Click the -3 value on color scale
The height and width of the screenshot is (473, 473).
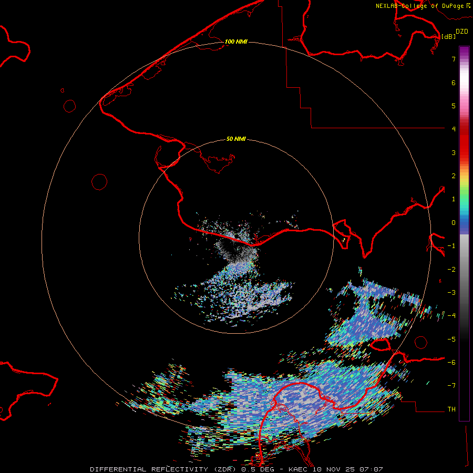pos(451,293)
